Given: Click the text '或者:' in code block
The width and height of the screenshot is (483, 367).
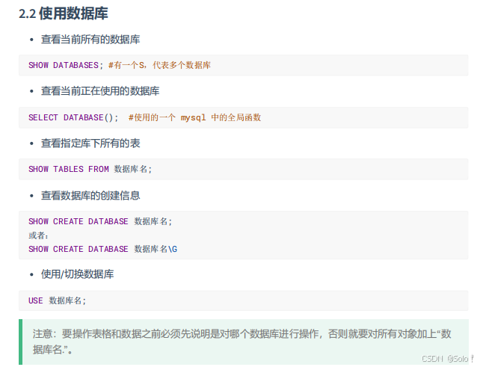Looking at the screenshot, I should 38,235.
